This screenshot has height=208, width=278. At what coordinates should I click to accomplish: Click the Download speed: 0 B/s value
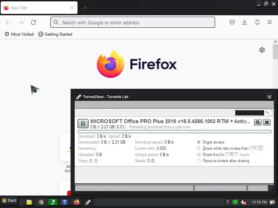point(154,142)
